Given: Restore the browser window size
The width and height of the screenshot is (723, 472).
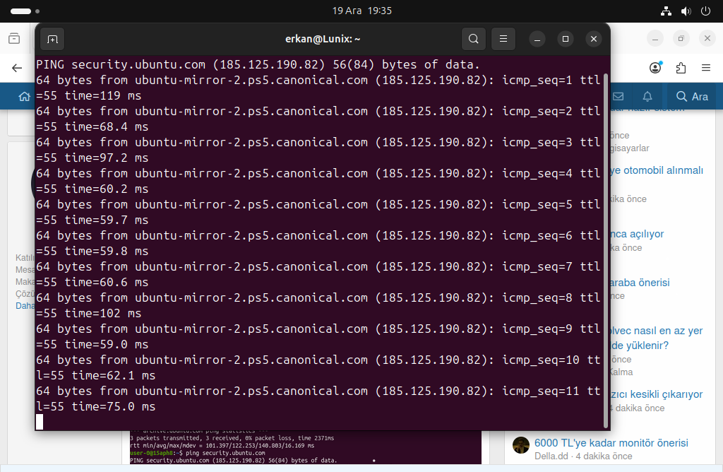Looking at the screenshot, I should (x=681, y=38).
